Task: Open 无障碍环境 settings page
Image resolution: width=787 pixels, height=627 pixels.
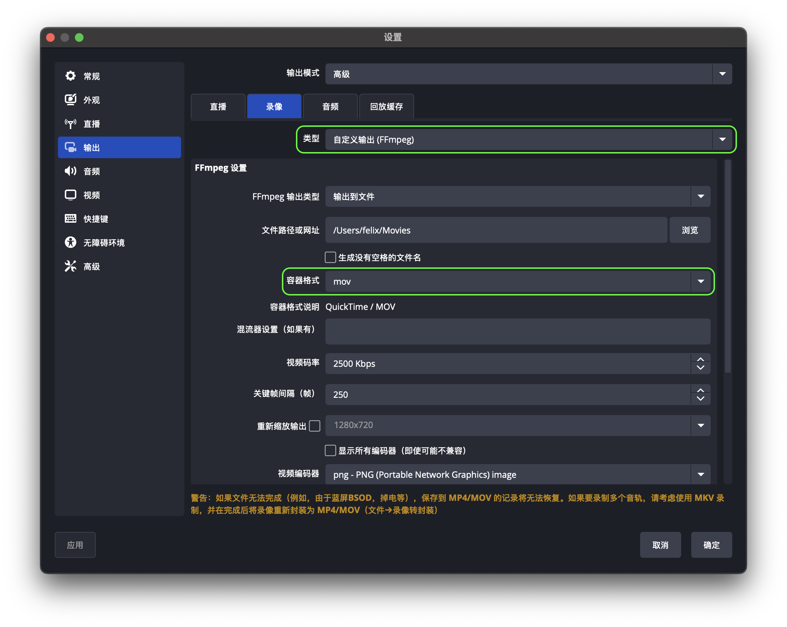Action: pos(120,242)
